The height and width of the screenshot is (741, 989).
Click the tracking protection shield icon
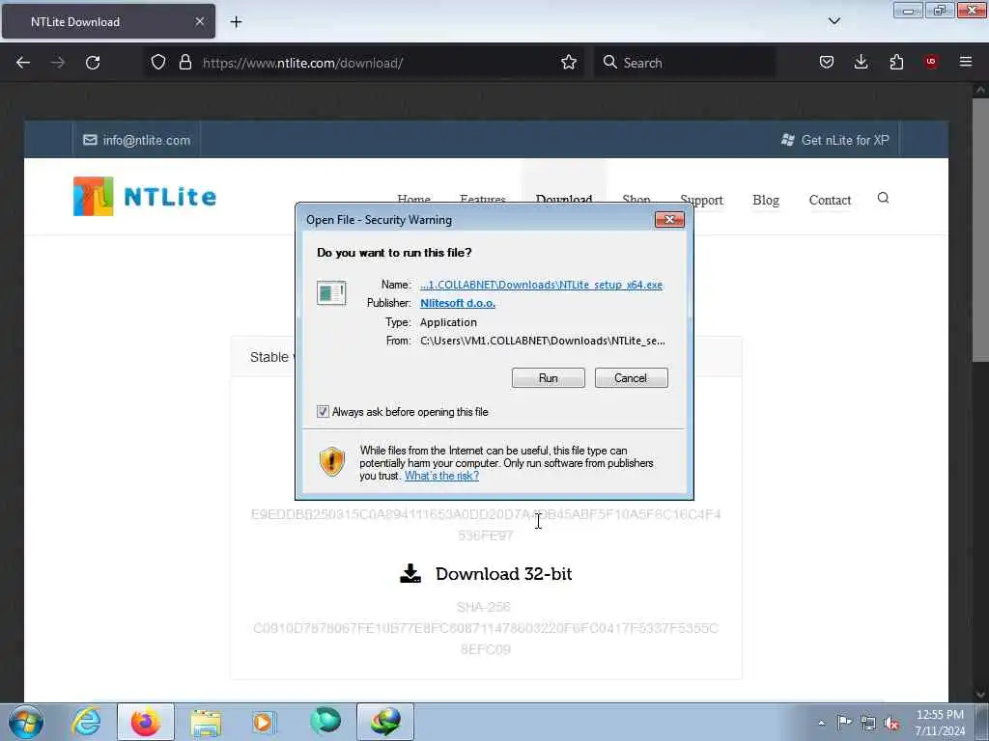158,62
